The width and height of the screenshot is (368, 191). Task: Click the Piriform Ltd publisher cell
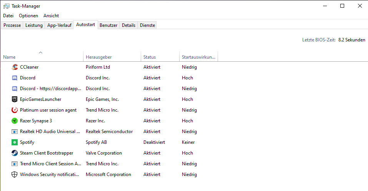[x=98, y=67]
